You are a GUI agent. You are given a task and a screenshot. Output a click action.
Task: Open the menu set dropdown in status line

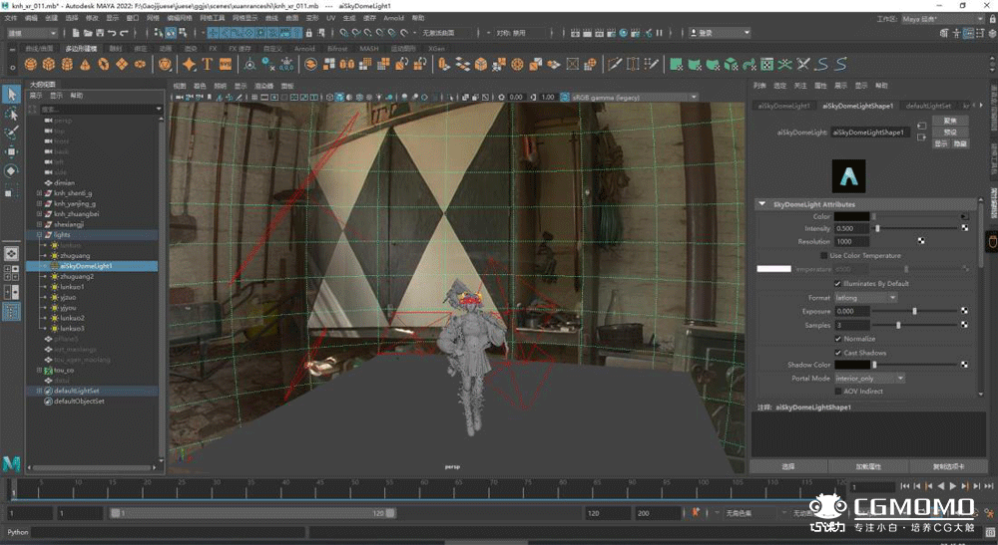tap(31, 33)
